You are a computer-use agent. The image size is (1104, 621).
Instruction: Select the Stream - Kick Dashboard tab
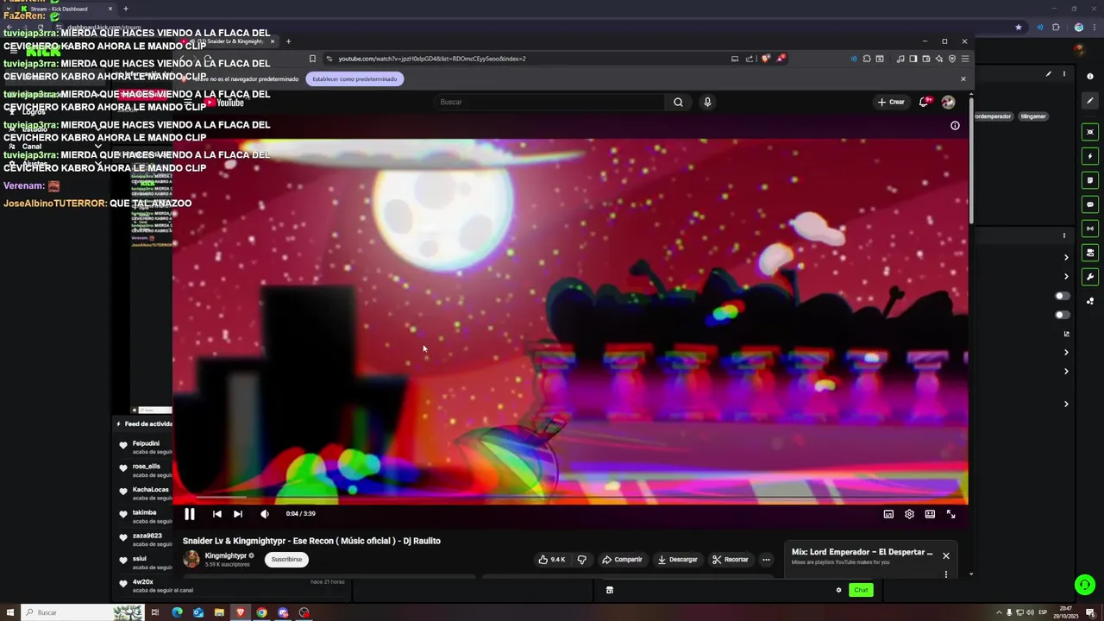[x=66, y=9]
